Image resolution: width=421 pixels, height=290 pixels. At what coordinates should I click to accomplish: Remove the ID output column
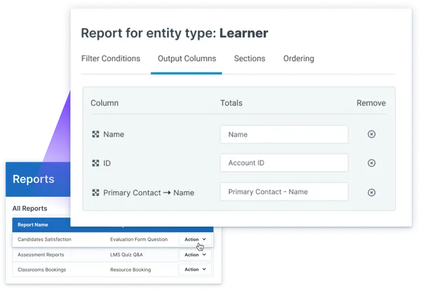tap(371, 163)
